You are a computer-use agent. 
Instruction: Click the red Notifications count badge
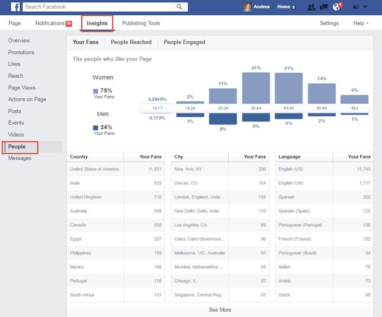(69, 23)
